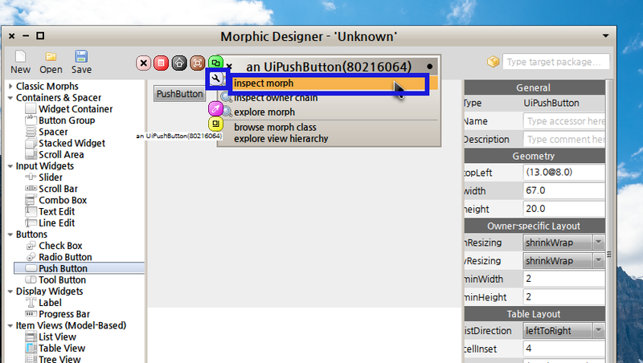Choose 'explore morph' menu entry
Viewport: 643px width, 363px height.
point(264,112)
